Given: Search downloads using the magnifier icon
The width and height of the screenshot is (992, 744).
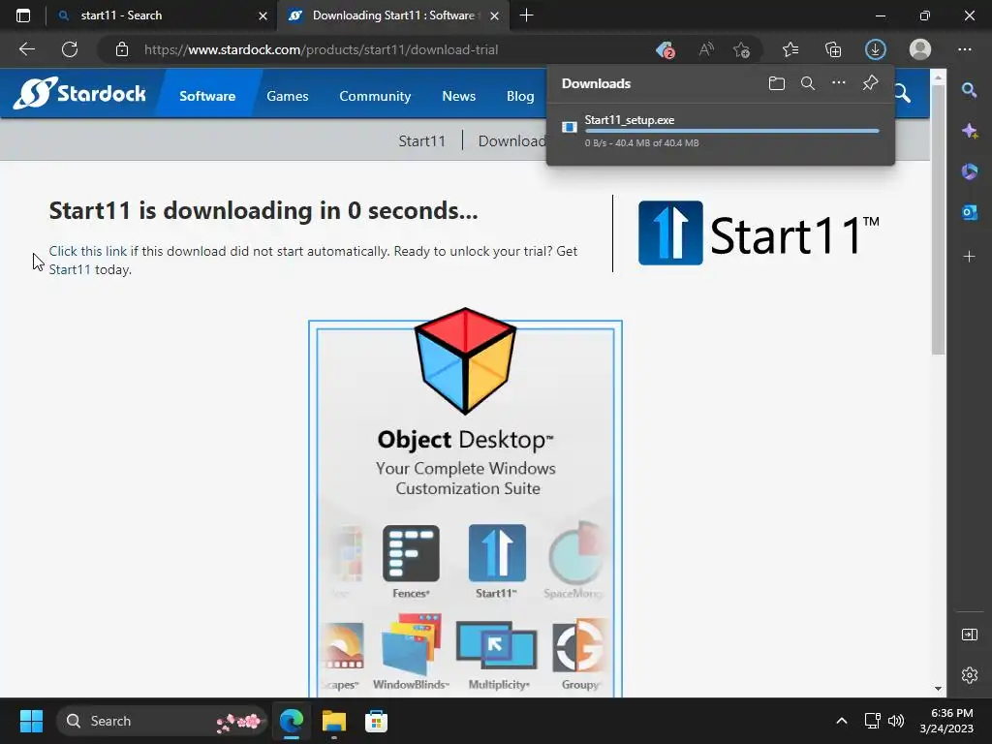Looking at the screenshot, I should coord(808,83).
